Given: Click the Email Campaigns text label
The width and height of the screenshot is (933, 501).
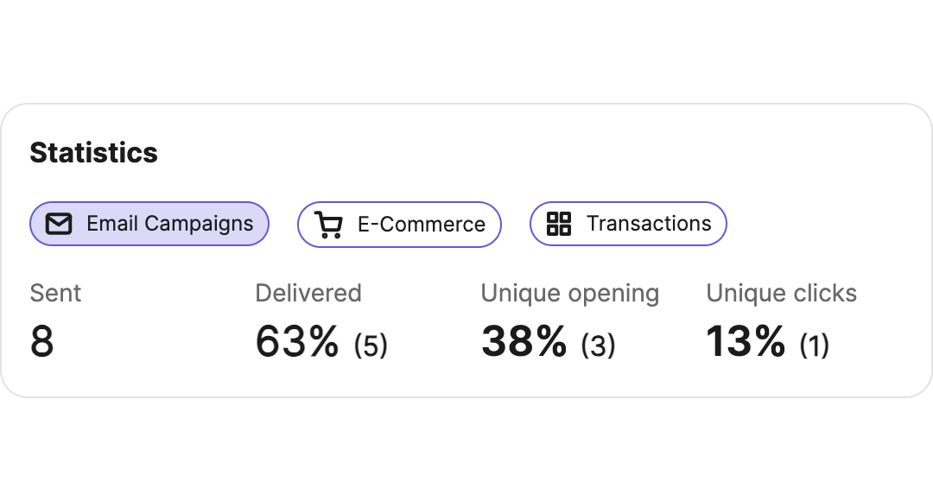Looking at the screenshot, I should click(169, 224).
